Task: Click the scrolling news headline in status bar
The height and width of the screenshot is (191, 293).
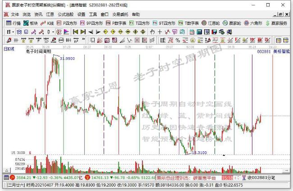Action: (x=186, y=178)
